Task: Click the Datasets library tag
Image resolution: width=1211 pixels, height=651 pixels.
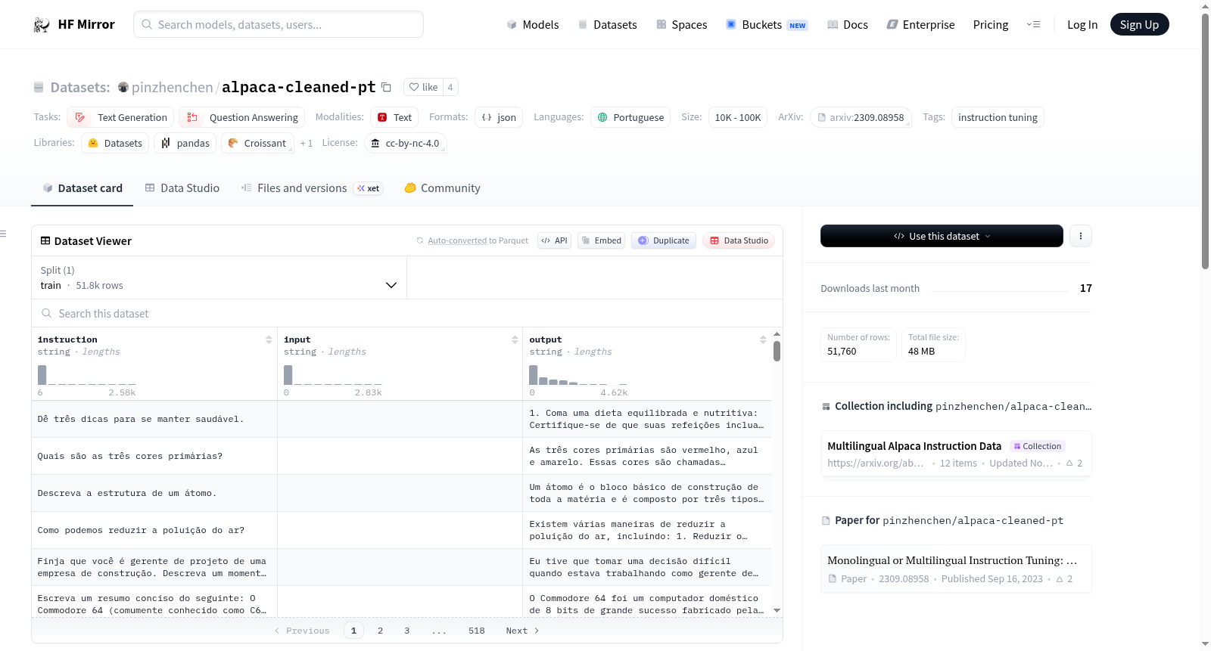Action: [115, 143]
